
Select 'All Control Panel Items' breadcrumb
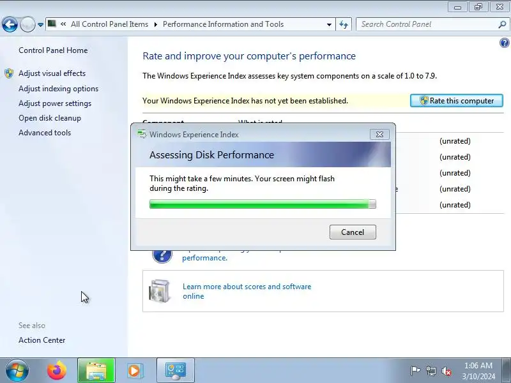pos(109,24)
